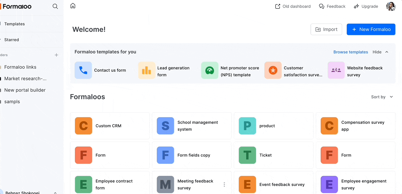Open the Event feedback survey card title
This screenshot has width=402, height=194.
click(x=282, y=185)
